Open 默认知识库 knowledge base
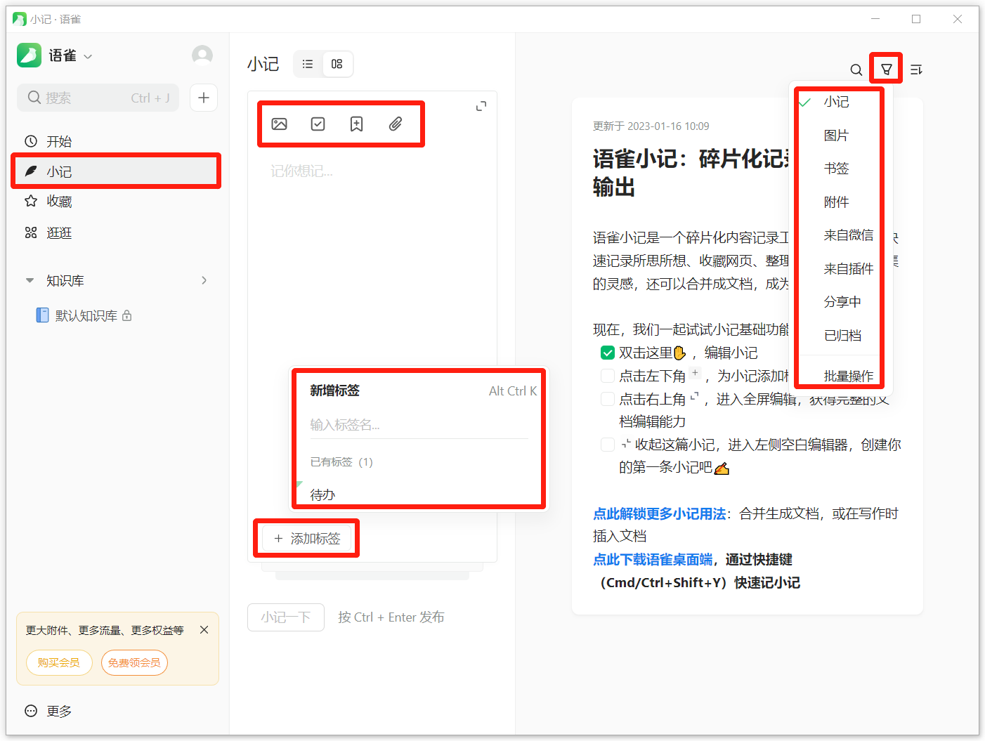The width and height of the screenshot is (985, 741). click(x=86, y=315)
